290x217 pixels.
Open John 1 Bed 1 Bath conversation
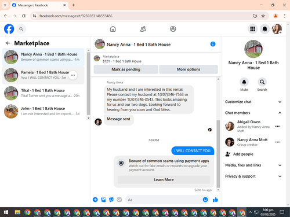[43, 111]
